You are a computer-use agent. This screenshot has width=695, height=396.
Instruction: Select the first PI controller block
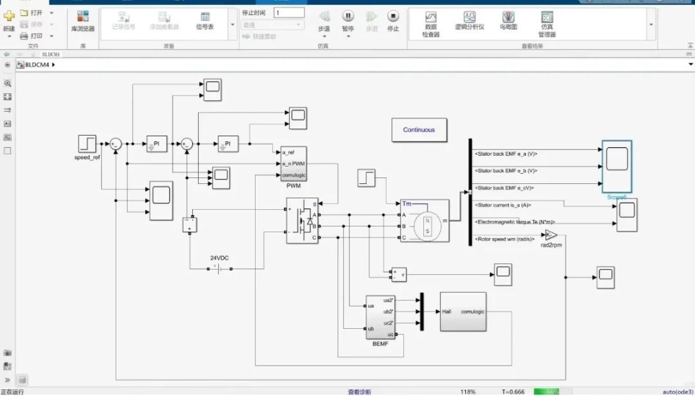pyautogui.click(x=157, y=144)
